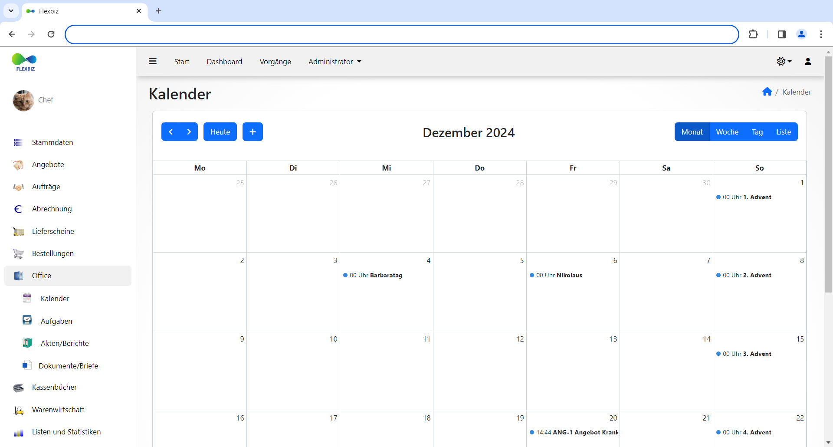833x447 pixels.
Task: Open the Barbaratag event on December 4
Action: (373, 275)
